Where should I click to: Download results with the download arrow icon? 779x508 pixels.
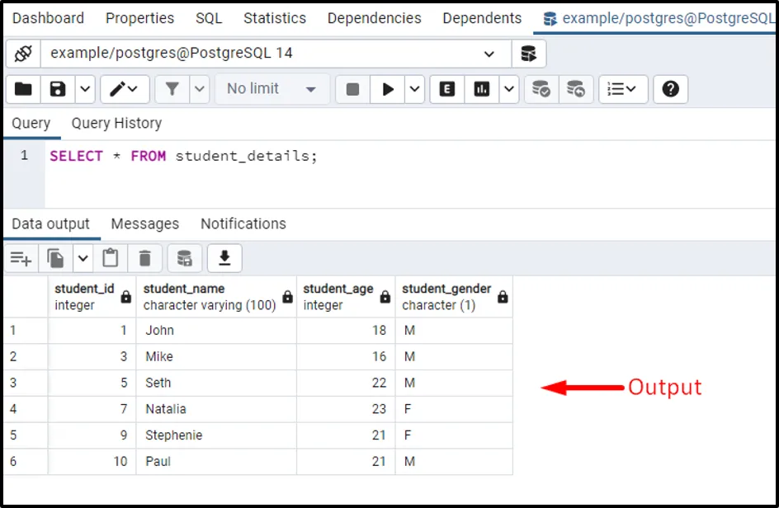tap(224, 258)
